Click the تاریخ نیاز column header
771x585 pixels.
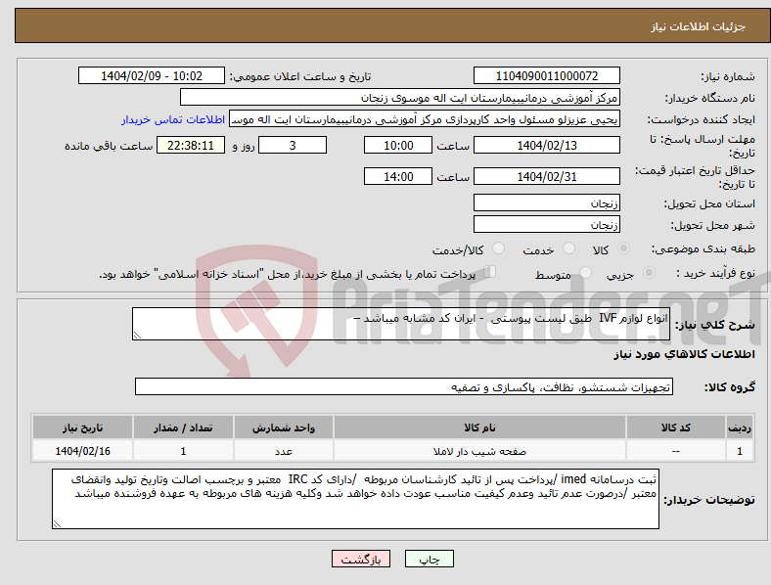(x=82, y=427)
